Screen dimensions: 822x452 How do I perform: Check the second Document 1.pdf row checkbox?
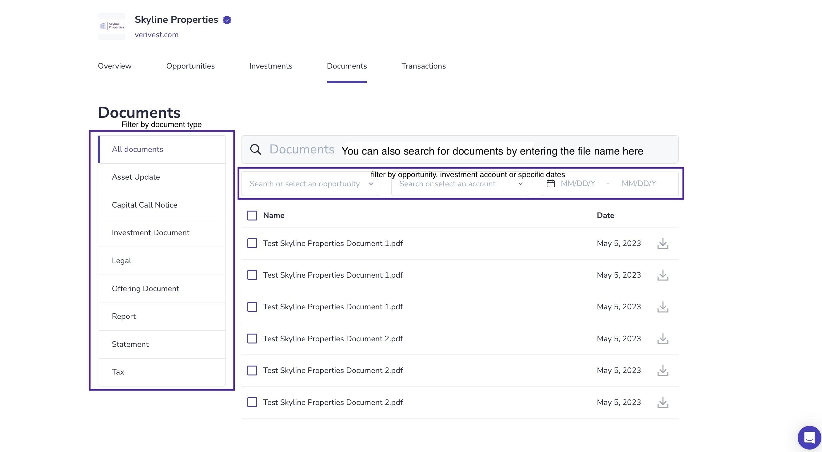(252, 275)
